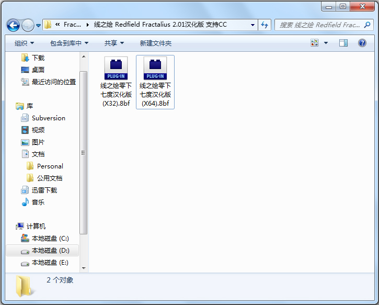Open the 迅雷下载 library
The width and height of the screenshot is (379, 305).
[44, 190]
